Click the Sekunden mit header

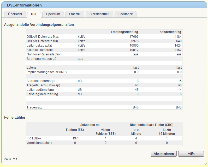click(x=91, y=125)
